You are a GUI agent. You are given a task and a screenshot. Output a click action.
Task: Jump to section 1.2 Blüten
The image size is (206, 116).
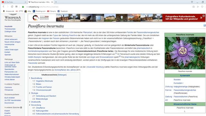39,84
